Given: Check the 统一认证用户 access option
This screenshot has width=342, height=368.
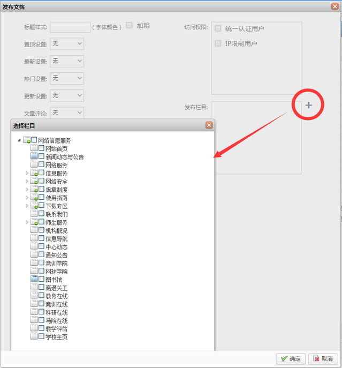Looking at the screenshot, I should pos(218,28).
